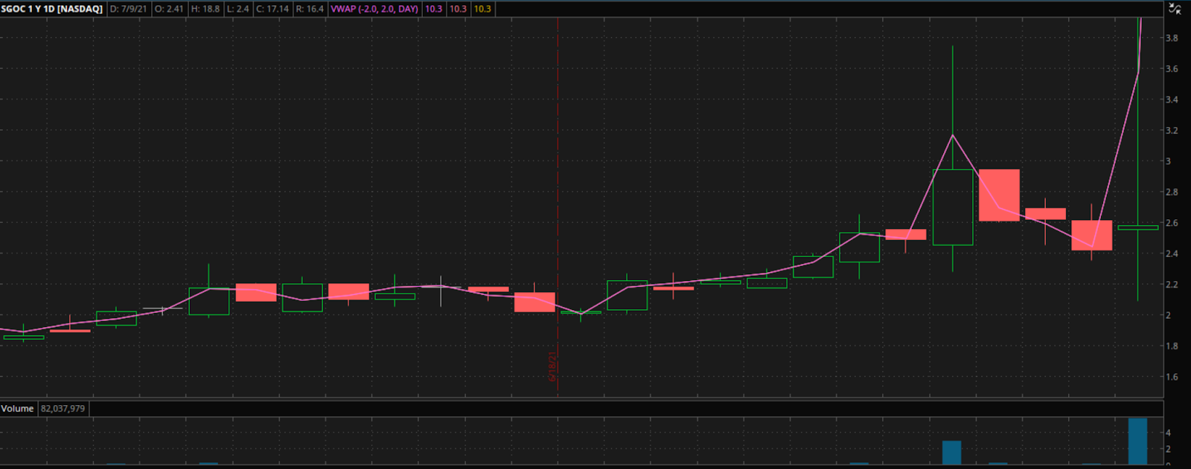
Task: Click the 2.2 price axis label
Action: 1172,285
